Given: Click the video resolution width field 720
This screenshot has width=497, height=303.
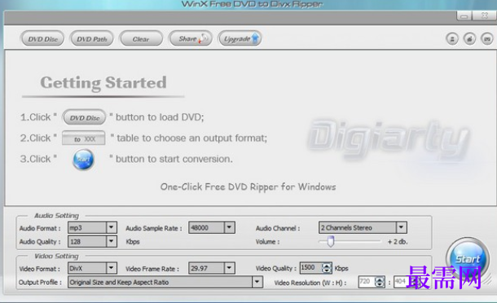Looking at the screenshot, I should [366, 282].
